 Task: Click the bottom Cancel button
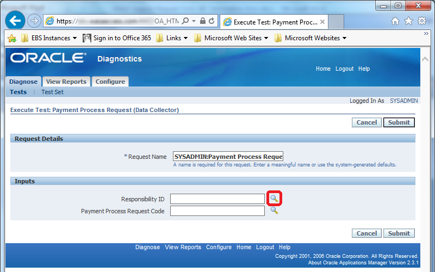(366, 233)
